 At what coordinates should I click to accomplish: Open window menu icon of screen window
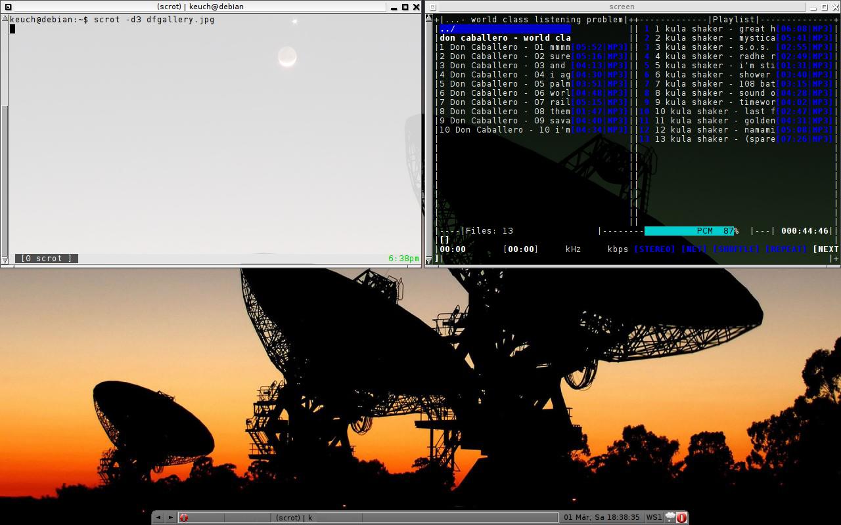pos(433,7)
